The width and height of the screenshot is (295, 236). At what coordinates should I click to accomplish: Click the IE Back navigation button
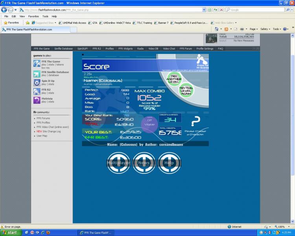[4, 9]
